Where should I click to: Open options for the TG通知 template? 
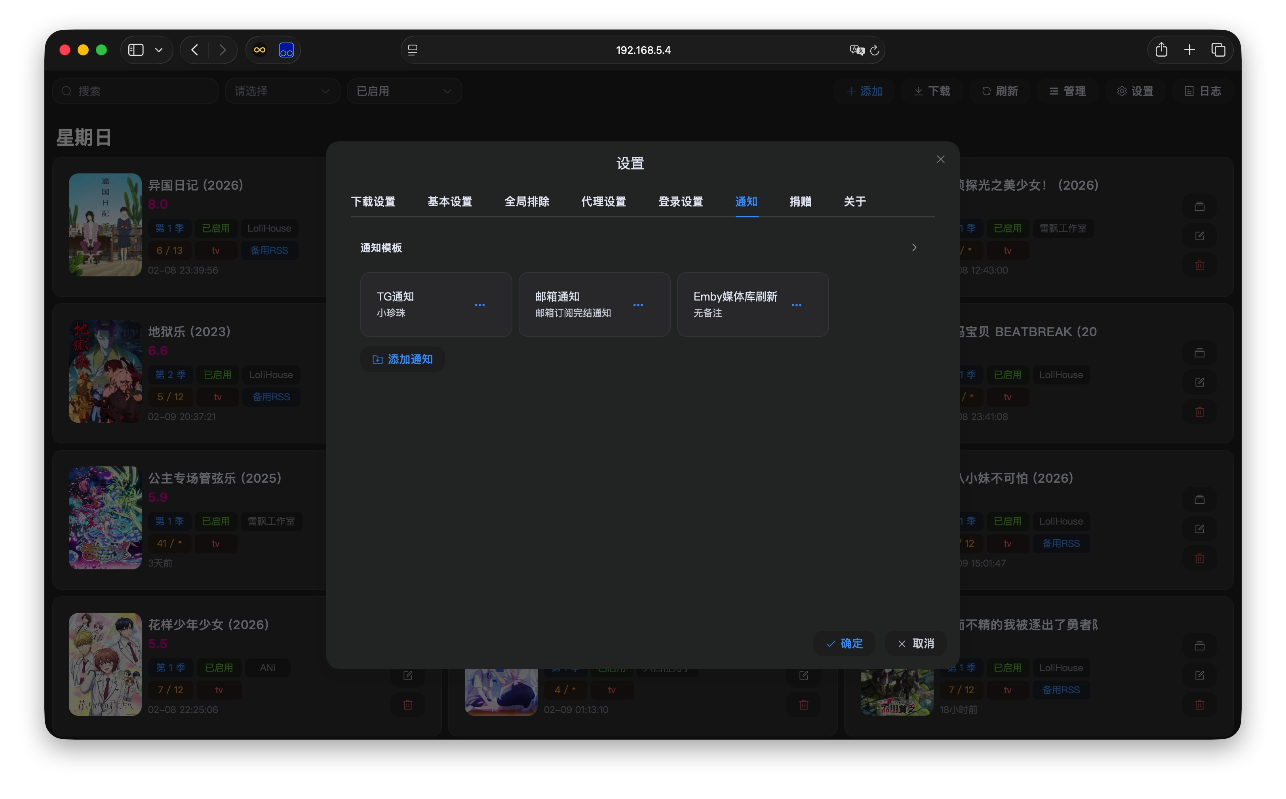[x=480, y=305]
